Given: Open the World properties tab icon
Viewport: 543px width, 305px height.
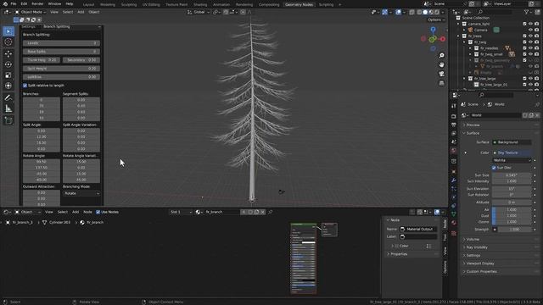Looking at the screenshot, I should (x=454, y=151).
